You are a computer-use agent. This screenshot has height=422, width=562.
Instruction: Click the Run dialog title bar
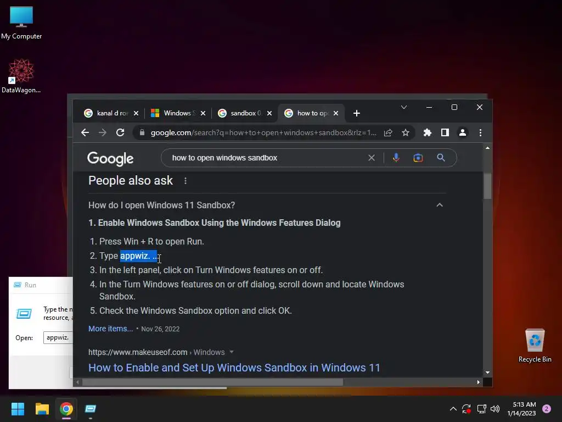pos(41,285)
